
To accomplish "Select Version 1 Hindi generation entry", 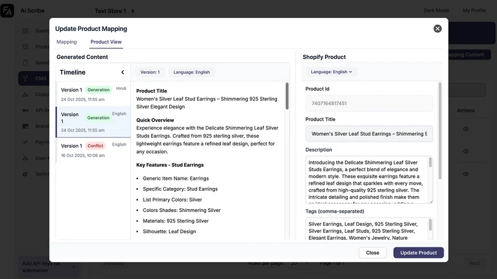I will point(93,94).
